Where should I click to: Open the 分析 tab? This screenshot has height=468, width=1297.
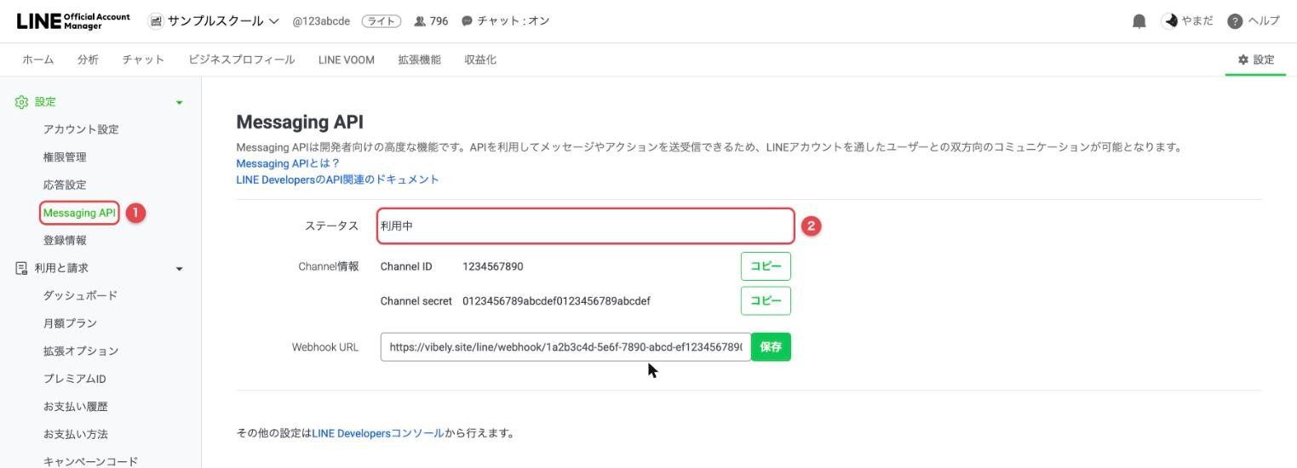pyautogui.click(x=88, y=60)
